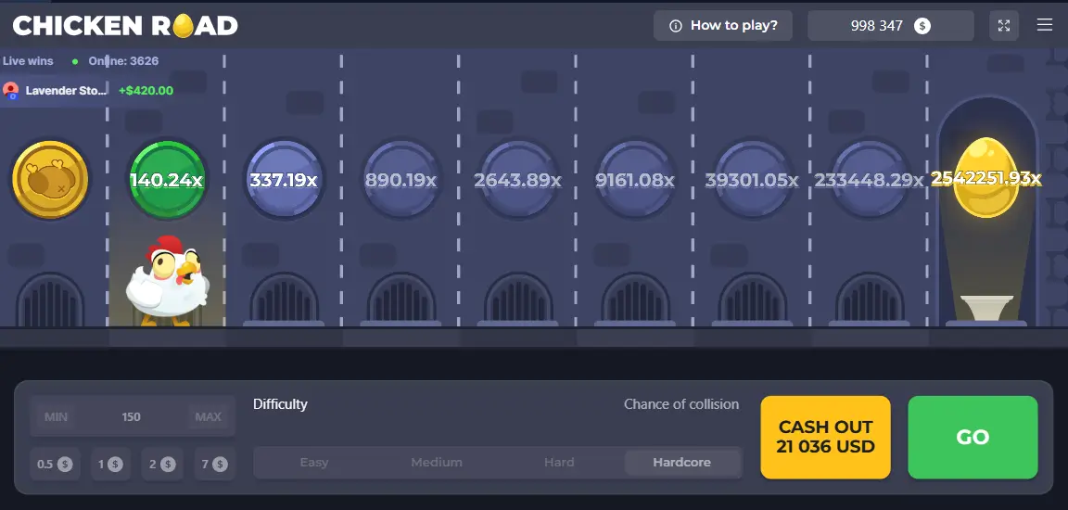Image resolution: width=1068 pixels, height=510 pixels.
Task: Select the 9161.08x multiplier coin
Action: [635, 180]
